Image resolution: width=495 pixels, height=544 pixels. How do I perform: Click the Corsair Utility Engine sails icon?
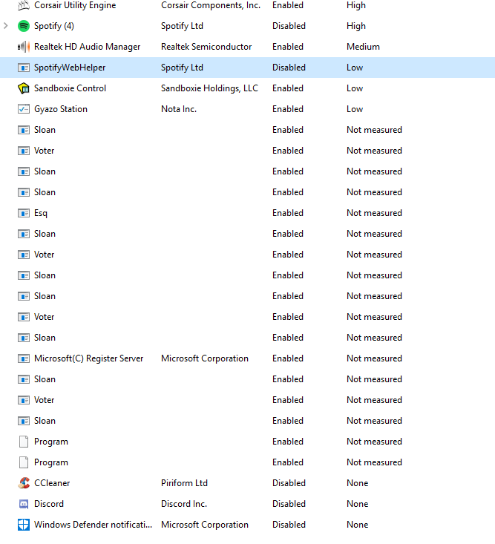click(24, 5)
